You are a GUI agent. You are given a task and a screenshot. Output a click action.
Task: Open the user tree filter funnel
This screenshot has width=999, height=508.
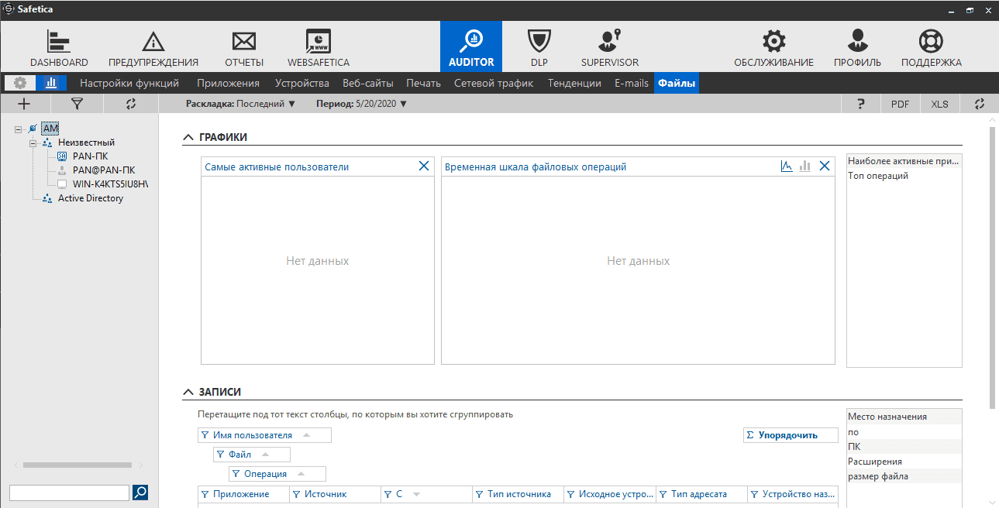pos(77,104)
